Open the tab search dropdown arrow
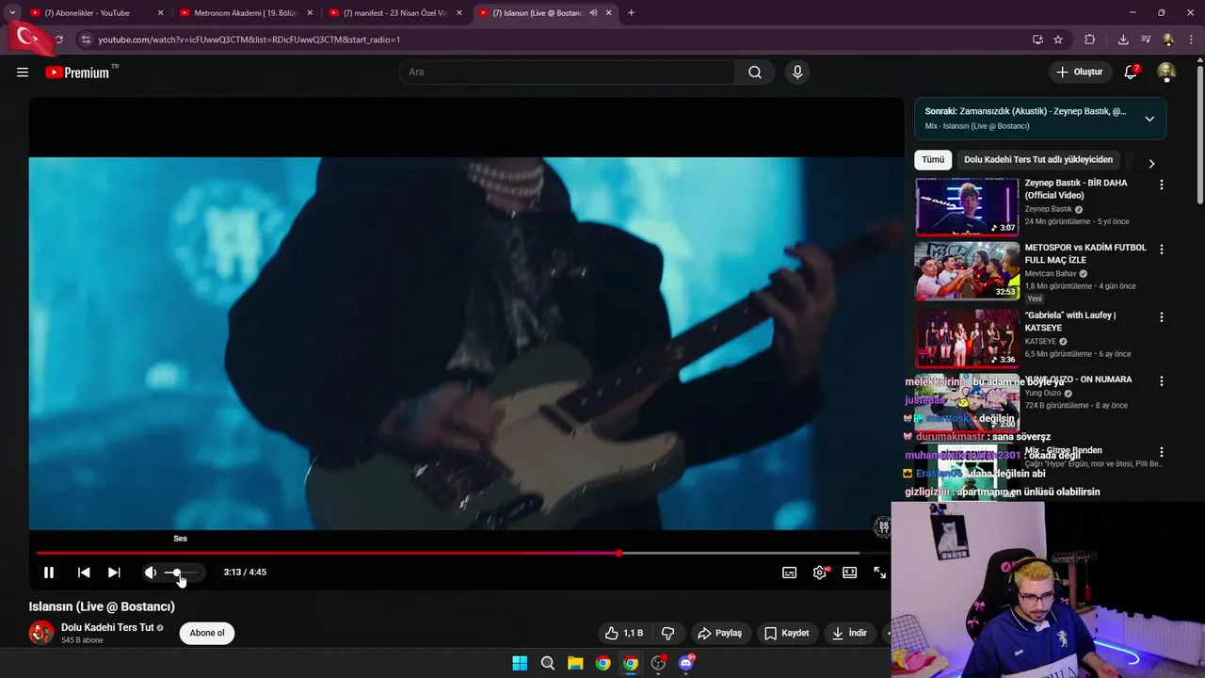Screen dimensions: 1205x678 click(x=12, y=13)
